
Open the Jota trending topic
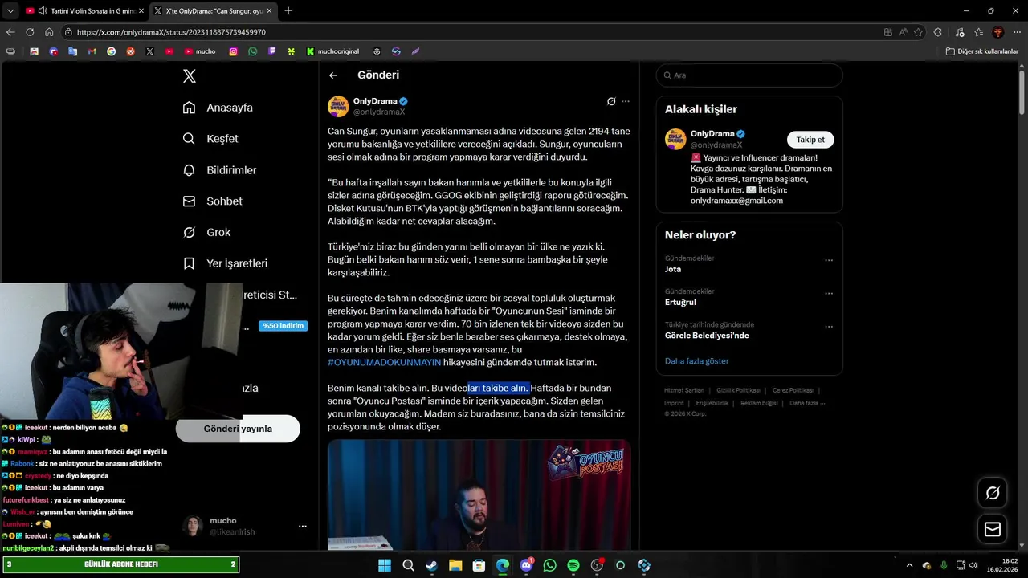tap(673, 269)
